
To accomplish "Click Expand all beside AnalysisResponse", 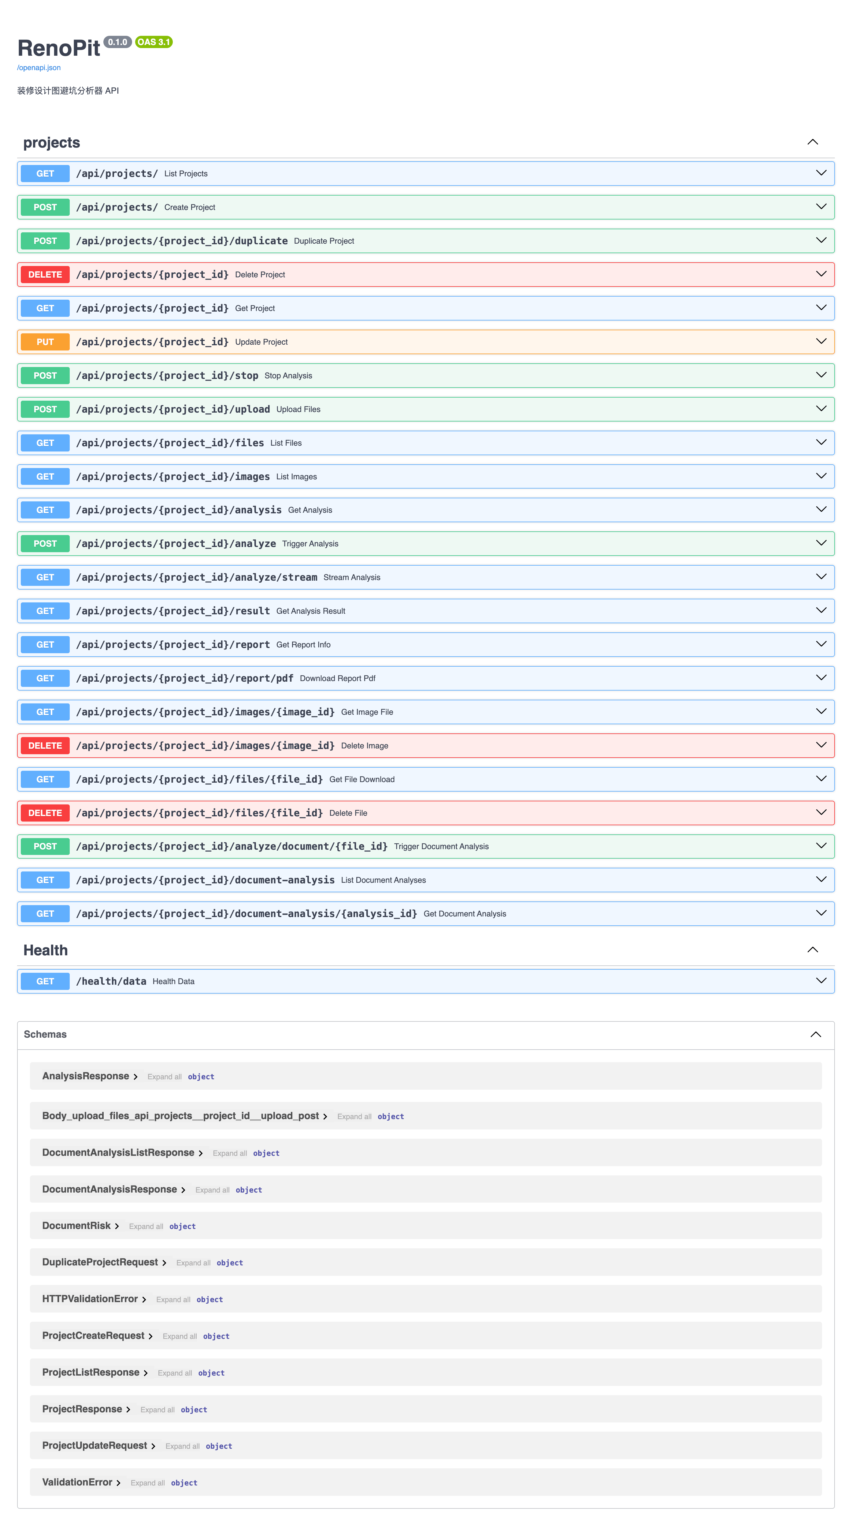I will [x=165, y=1077].
